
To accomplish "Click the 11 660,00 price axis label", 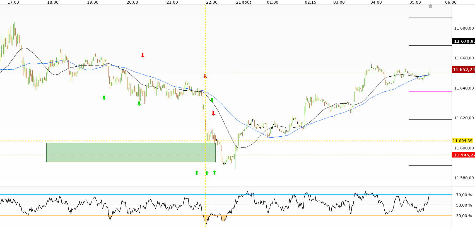I will click(464, 58).
